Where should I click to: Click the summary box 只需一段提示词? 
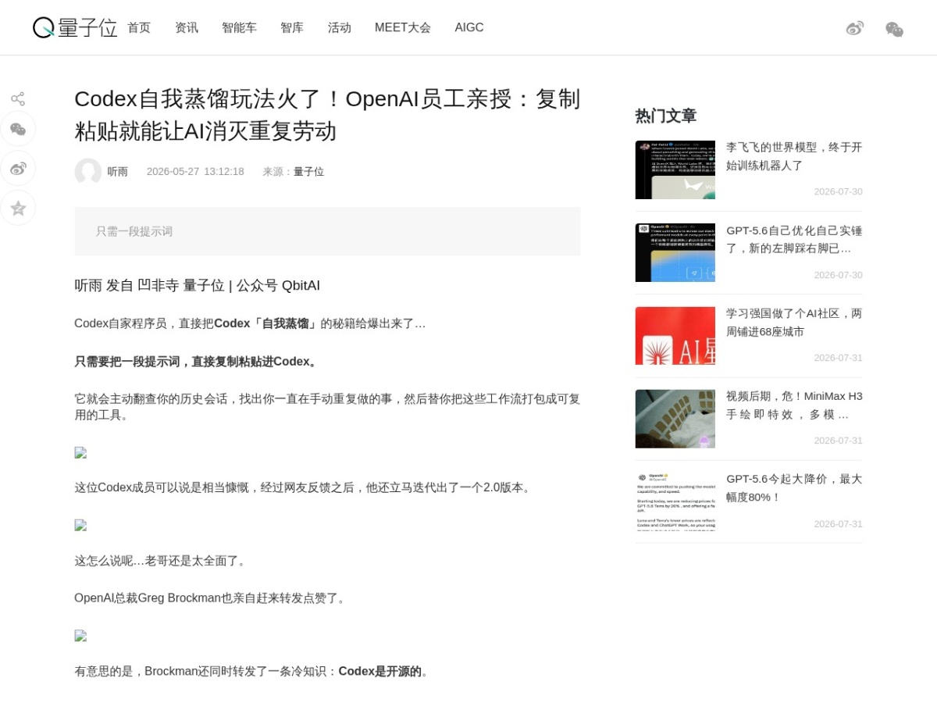coord(327,231)
